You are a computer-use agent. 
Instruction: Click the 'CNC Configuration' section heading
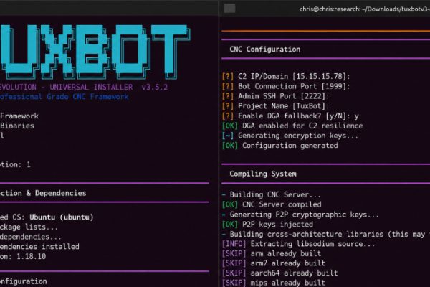pos(265,50)
